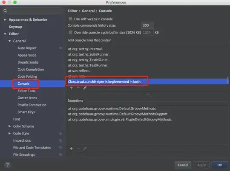Viewport: 230px width, 171px height.
Task: Enable Use soft wraps in console
Action: pyautogui.click(x=71, y=19)
